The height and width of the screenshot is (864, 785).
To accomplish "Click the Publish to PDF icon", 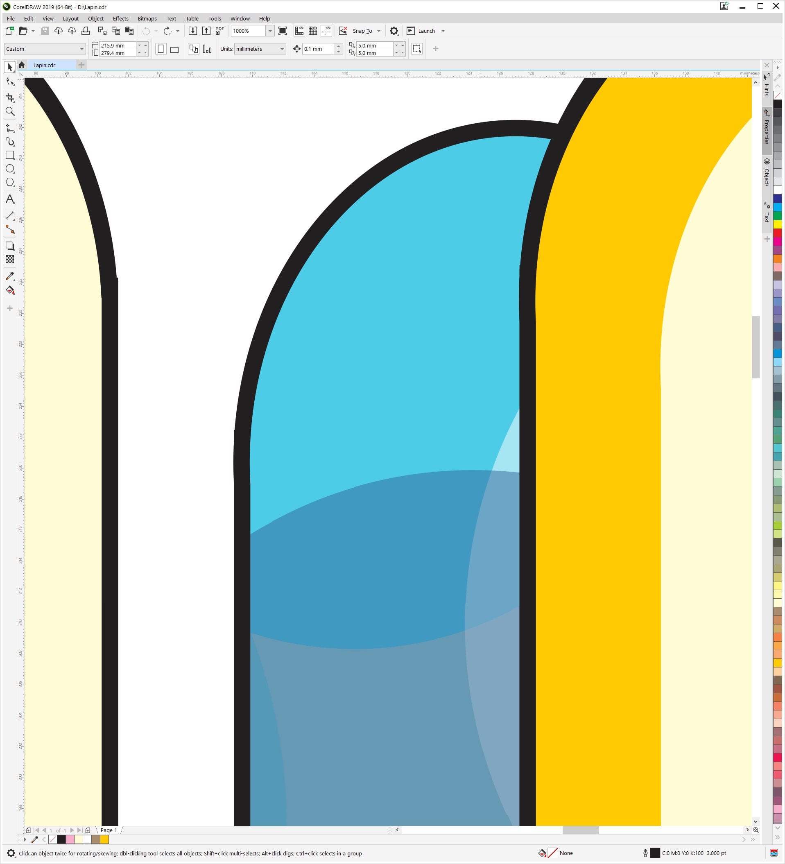I will [219, 31].
